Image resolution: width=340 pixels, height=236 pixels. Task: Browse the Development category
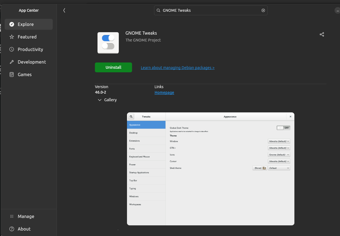(x=29, y=62)
